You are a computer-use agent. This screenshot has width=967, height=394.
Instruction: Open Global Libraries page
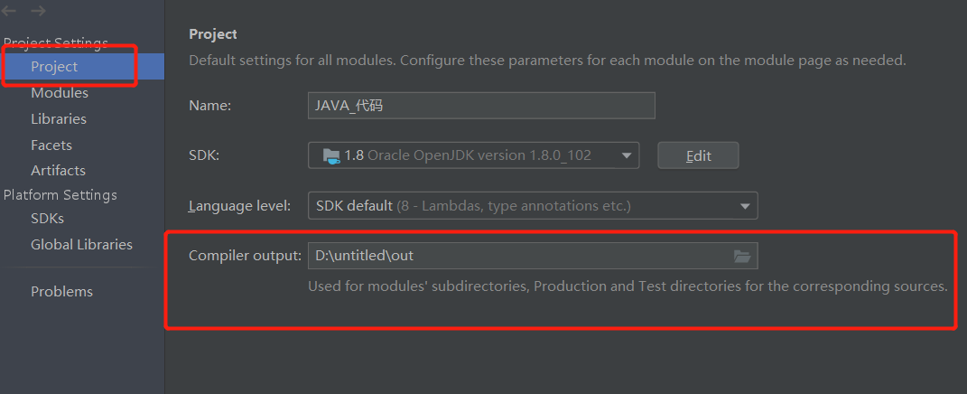point(81,245)
